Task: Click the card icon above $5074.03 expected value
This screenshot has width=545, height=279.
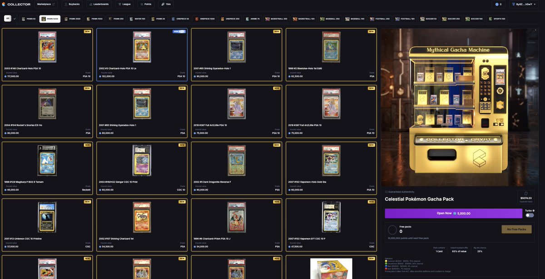Action: pos(526,193)
